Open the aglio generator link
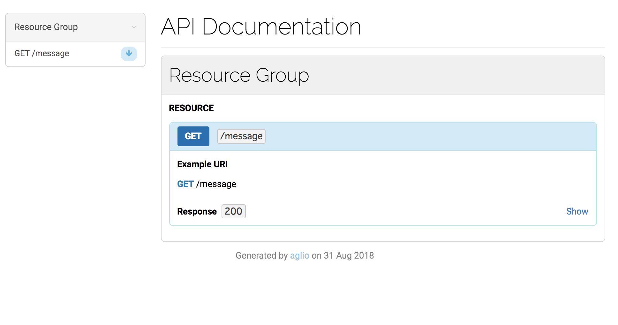The height and width of the screenshot is (325, 618). 299,255
